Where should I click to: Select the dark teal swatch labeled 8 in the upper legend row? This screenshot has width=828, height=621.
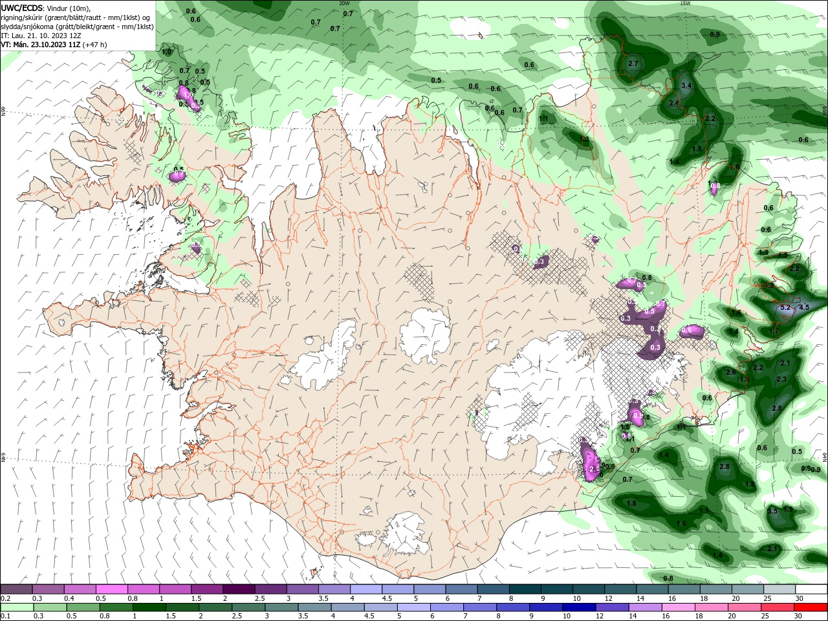(x=525, y=589)
